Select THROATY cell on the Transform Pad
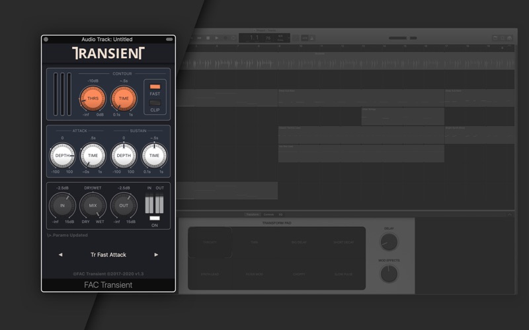This screenshot has width=529, height=330. [210, 242]
